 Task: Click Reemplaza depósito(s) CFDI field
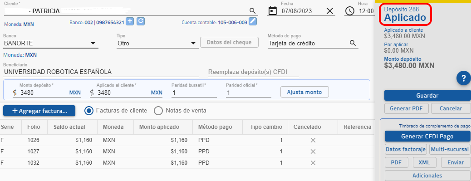coord(254,72)
